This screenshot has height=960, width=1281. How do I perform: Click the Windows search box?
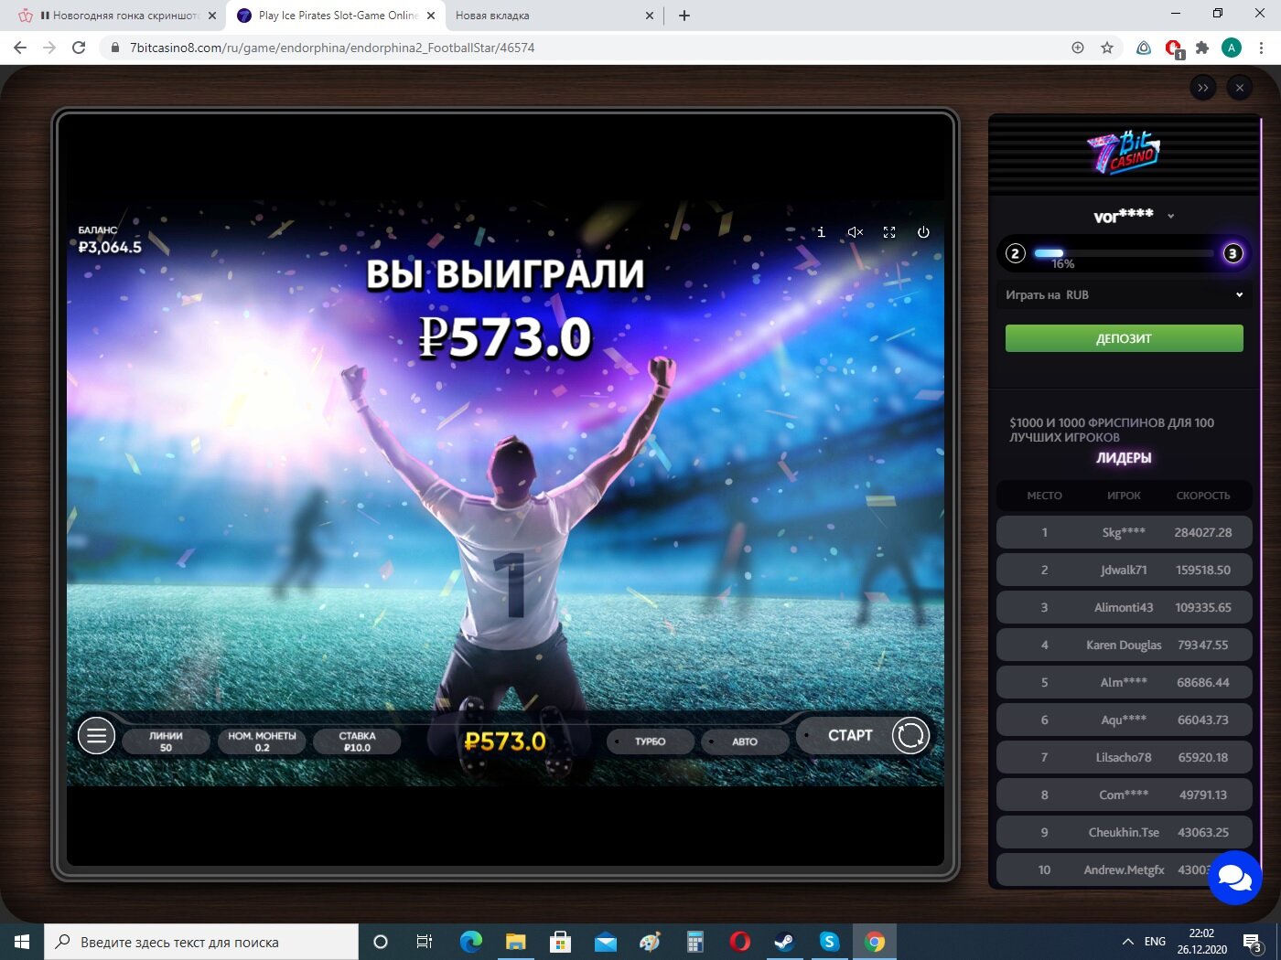(x=201, y=942)
